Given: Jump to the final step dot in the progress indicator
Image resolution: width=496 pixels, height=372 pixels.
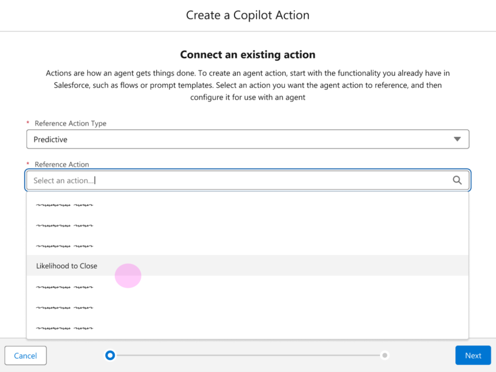Looking at the screenshot, I should 384,356.
